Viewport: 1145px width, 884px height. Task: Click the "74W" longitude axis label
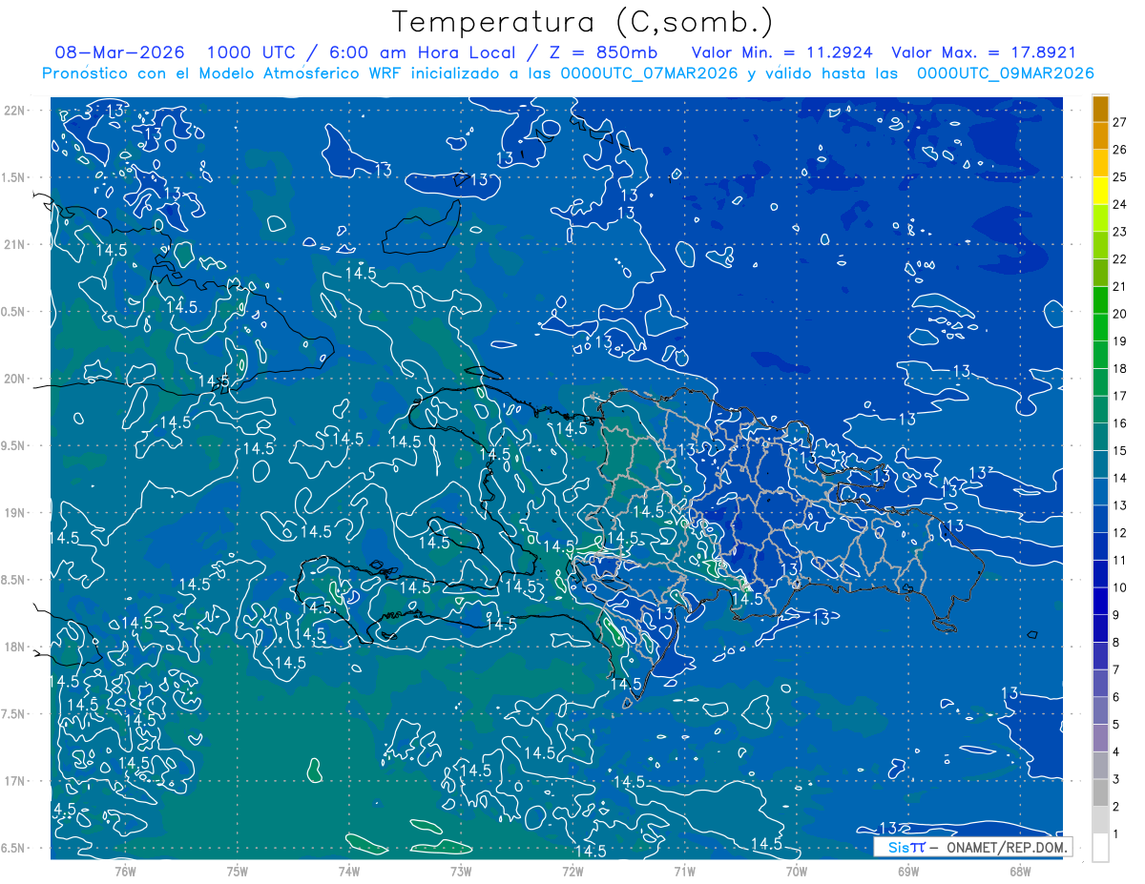pos(348,871)
